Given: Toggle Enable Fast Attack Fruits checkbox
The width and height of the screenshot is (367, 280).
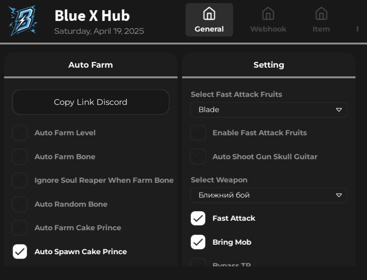Looking at the screenshot, I should tap(198, 133).
